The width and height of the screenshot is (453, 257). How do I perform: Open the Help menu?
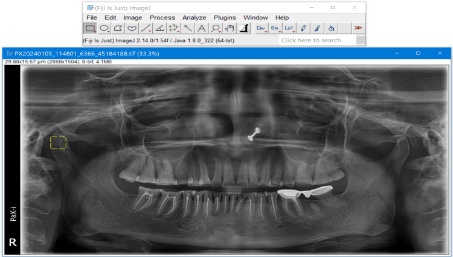pos(282,17)
